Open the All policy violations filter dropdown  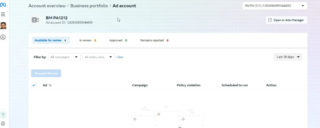[x=98, y=57]
